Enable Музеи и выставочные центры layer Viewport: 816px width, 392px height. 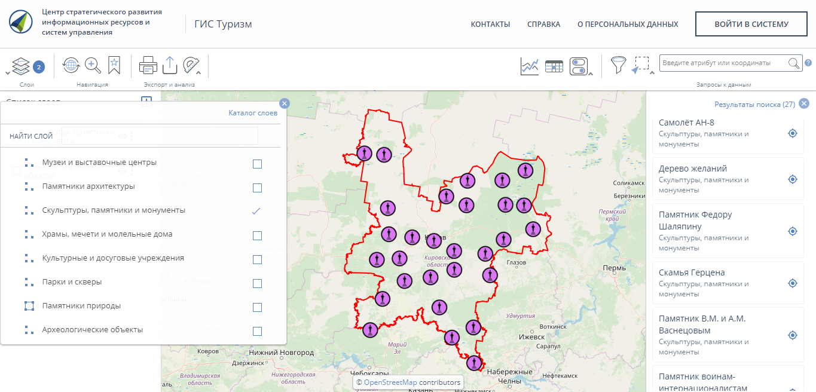coord(257,164)
